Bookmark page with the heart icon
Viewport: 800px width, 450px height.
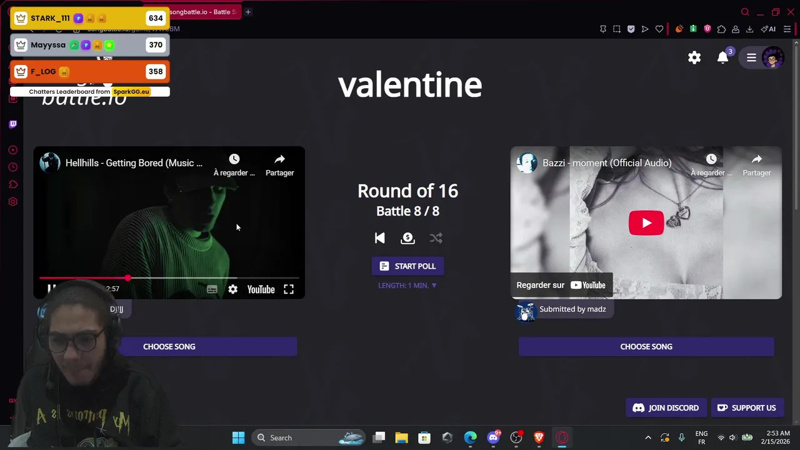coord(659,29)
